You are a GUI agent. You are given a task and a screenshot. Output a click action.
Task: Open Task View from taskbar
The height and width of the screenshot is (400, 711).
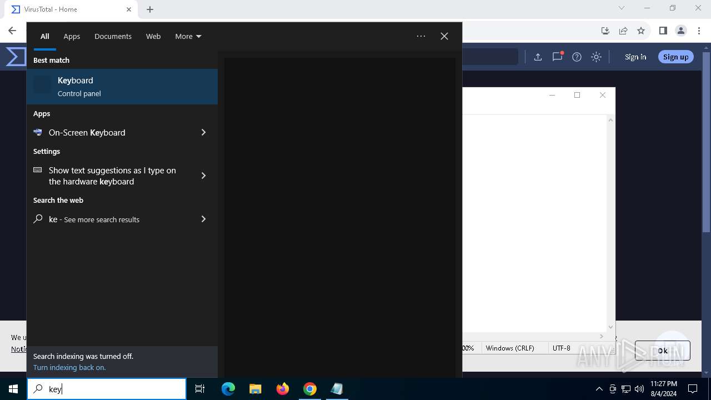point(200,389)
